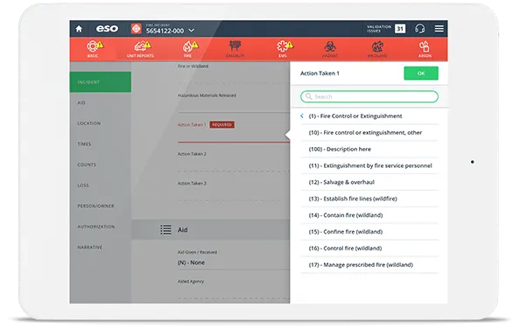Click the red fire incident icon

tap(136, 29)
